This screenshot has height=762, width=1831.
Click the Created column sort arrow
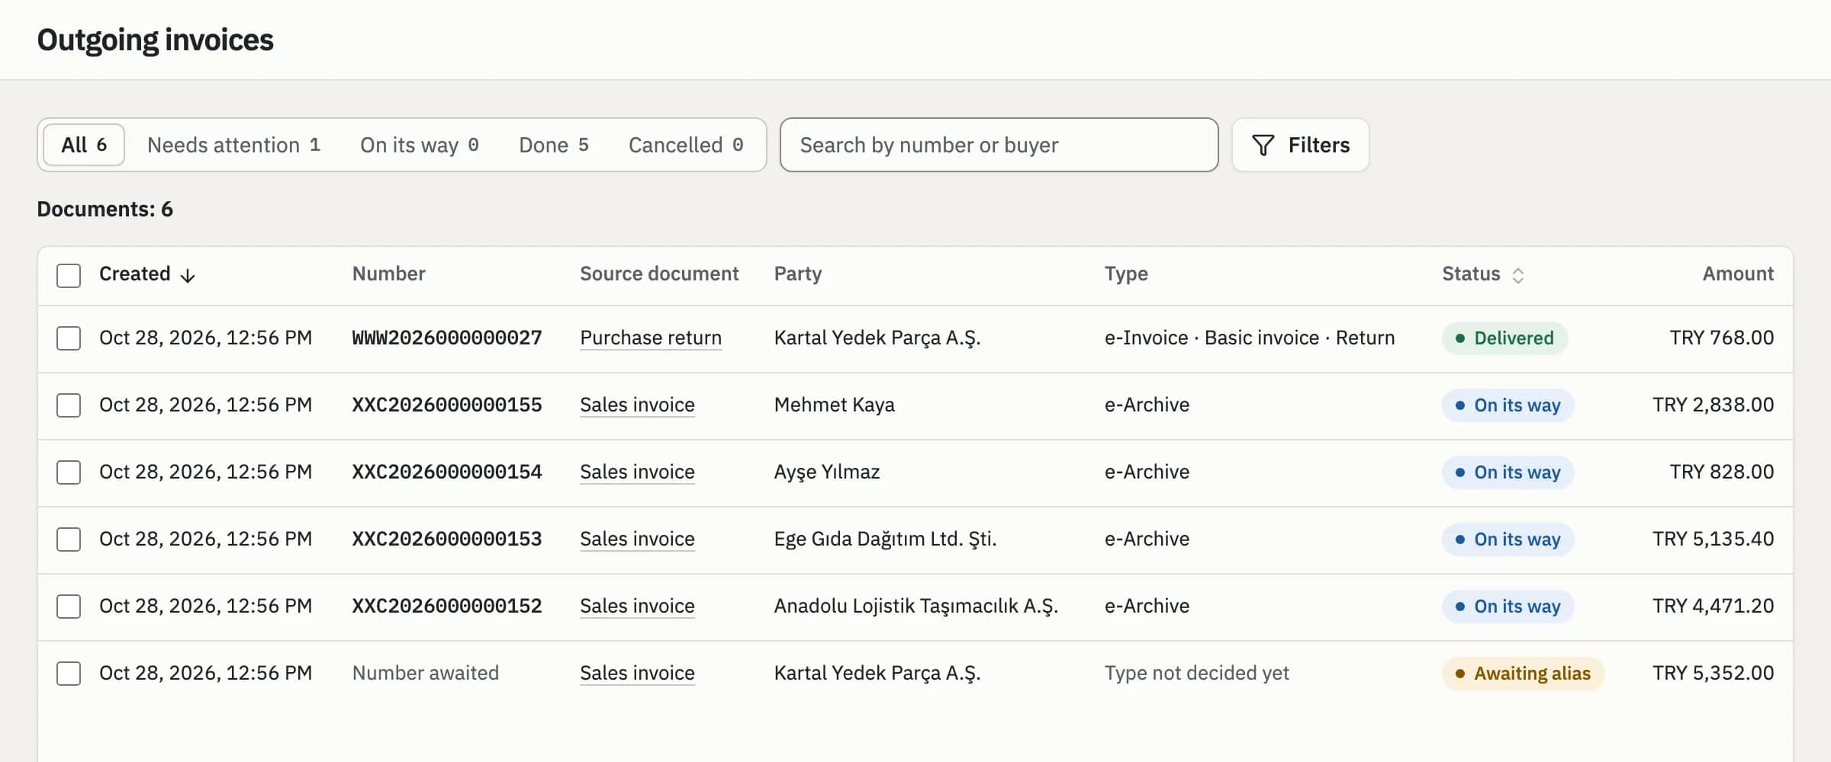coord(188,276)
